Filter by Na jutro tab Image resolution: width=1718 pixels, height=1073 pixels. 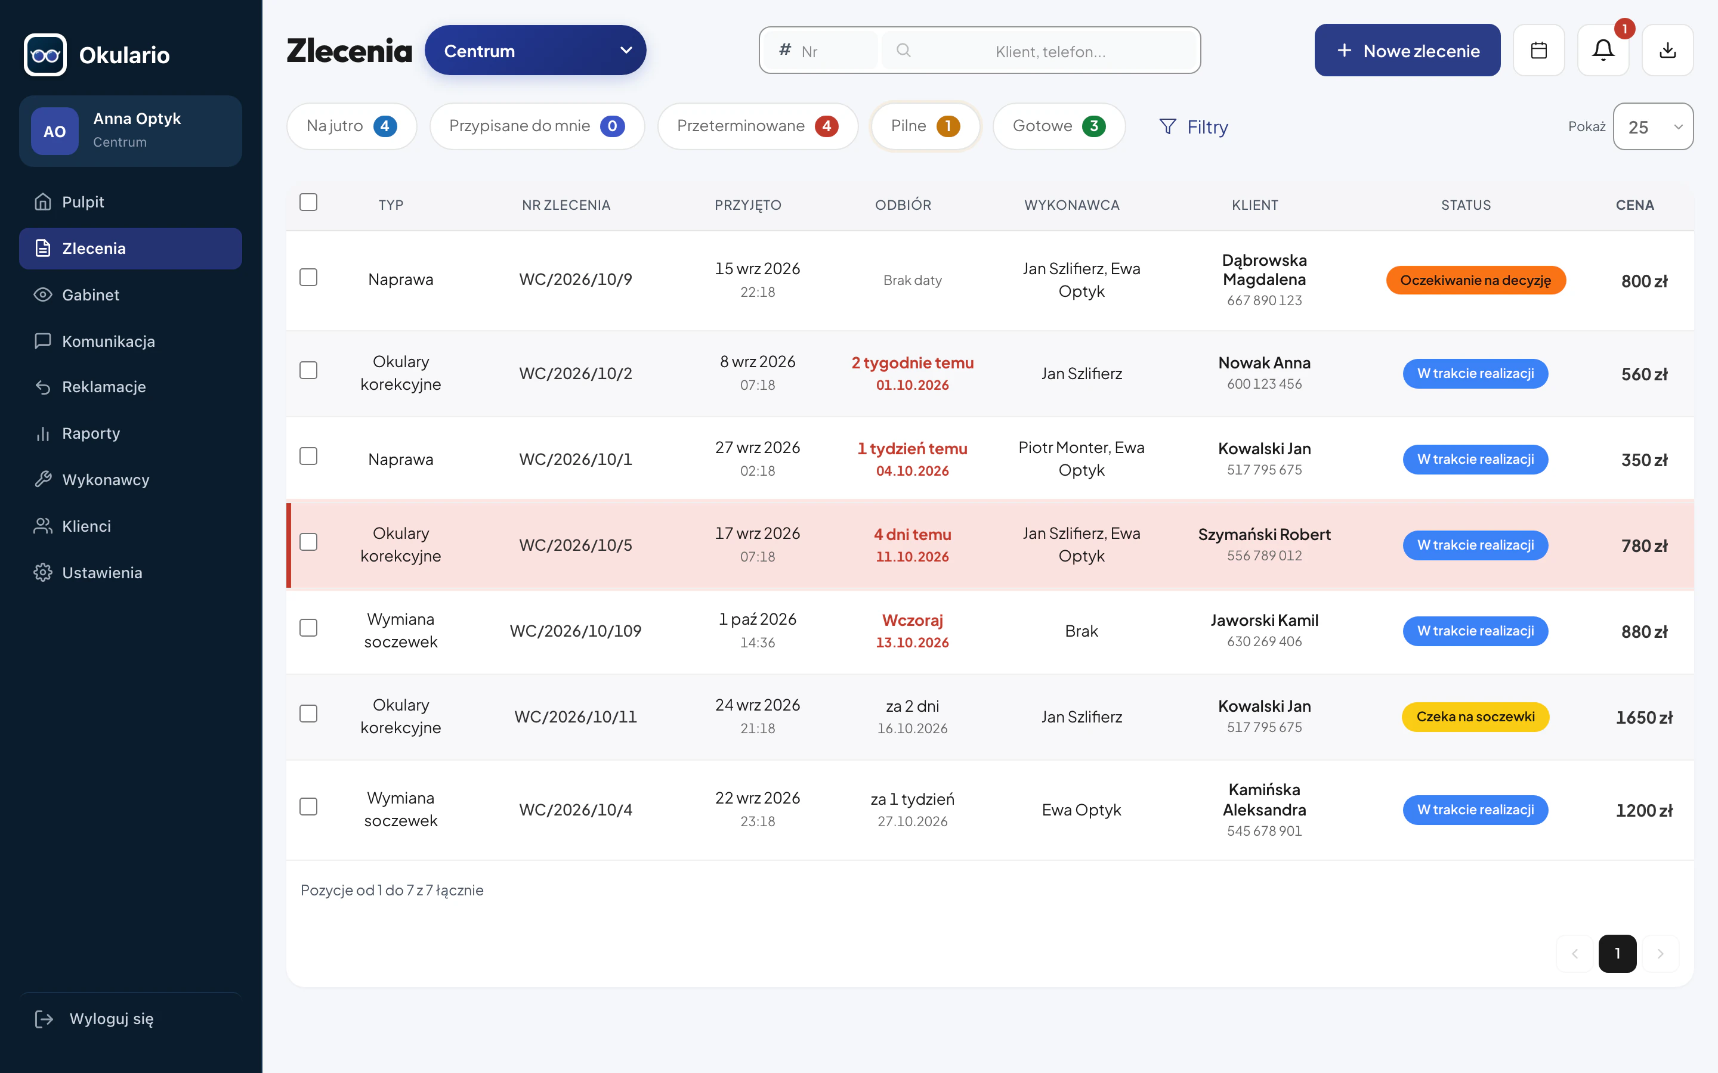(x=351, y=126)
